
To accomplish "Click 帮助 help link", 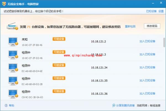I will 12,105.
